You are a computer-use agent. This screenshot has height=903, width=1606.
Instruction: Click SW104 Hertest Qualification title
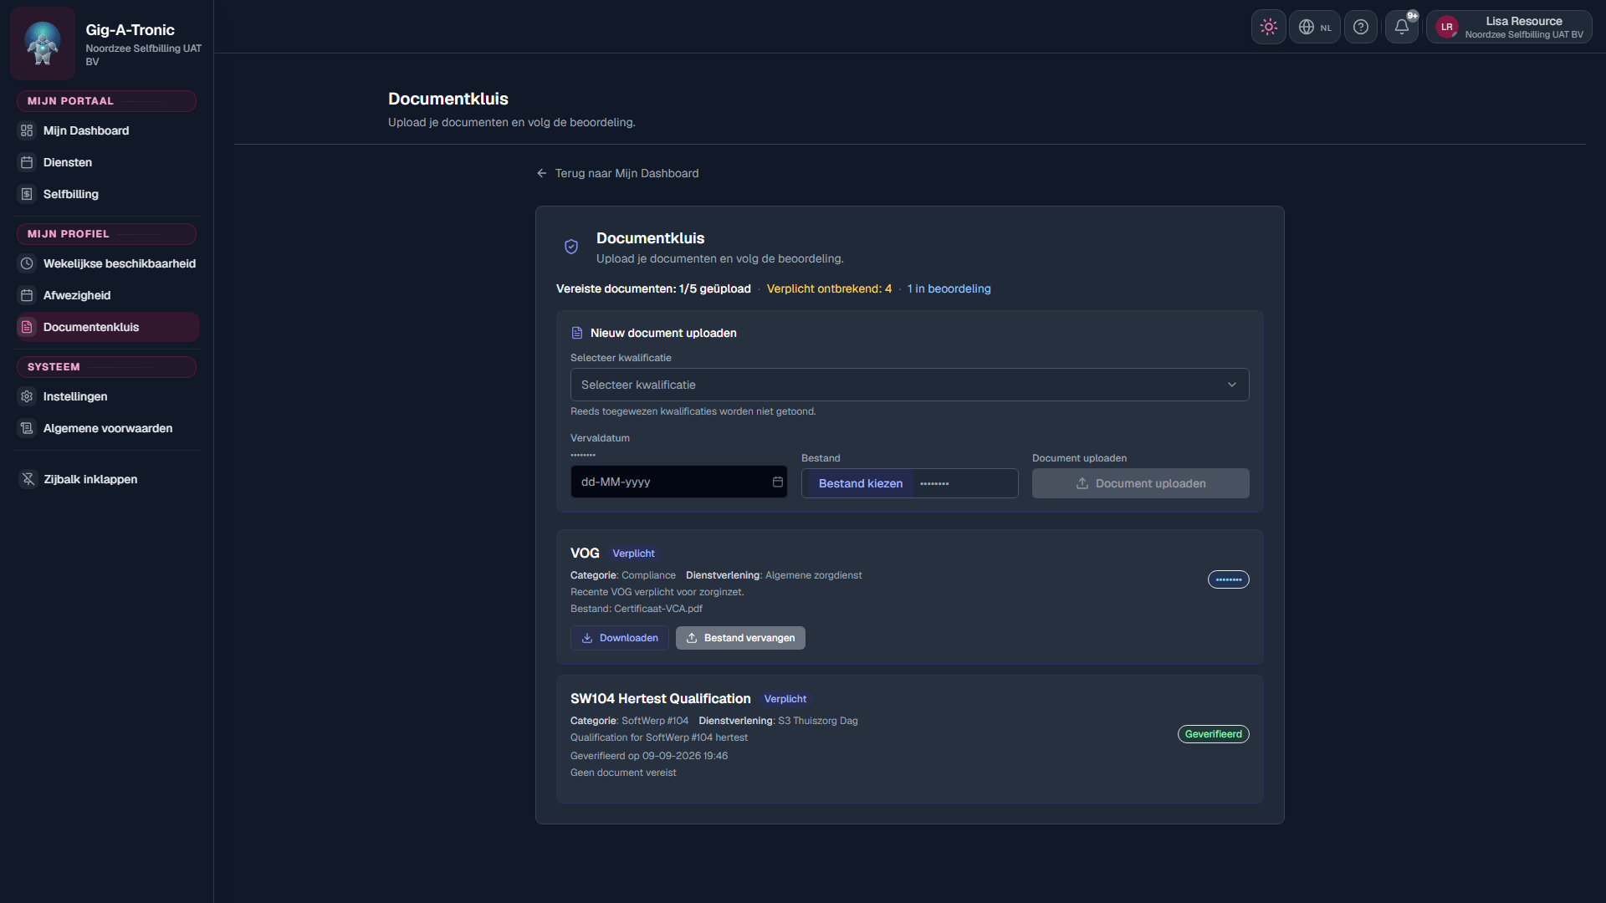click(660, 698)
